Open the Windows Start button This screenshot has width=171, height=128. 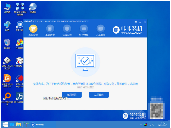pyautogui.click(x=5, y=124)
